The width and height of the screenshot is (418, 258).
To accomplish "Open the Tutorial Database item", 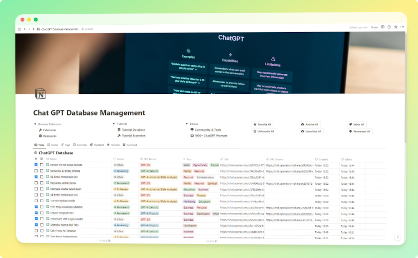I will (134, 129).
